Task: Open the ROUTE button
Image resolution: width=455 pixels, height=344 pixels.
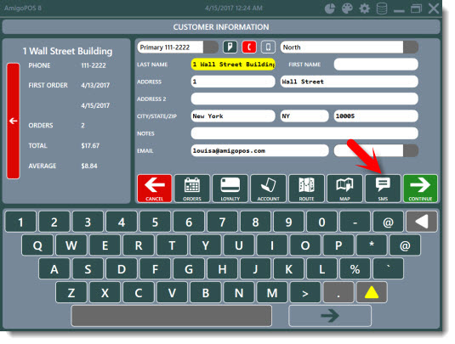Action: tap(306, 189)
